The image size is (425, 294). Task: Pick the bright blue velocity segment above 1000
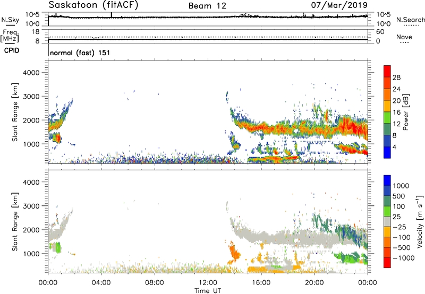pos(387,180)
